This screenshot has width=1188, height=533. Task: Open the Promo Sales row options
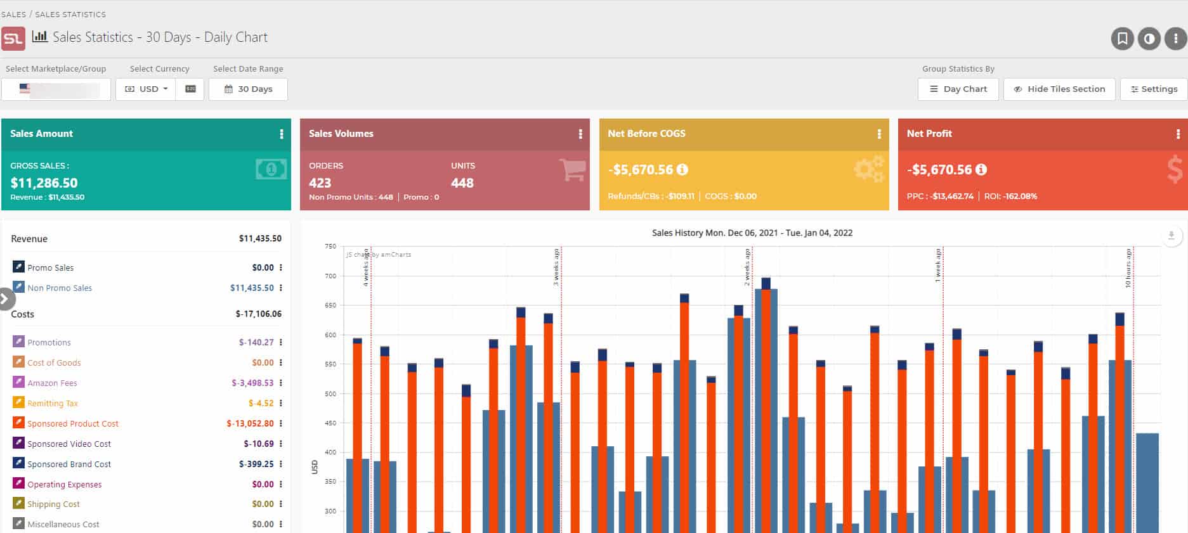(x=281, y=267)
